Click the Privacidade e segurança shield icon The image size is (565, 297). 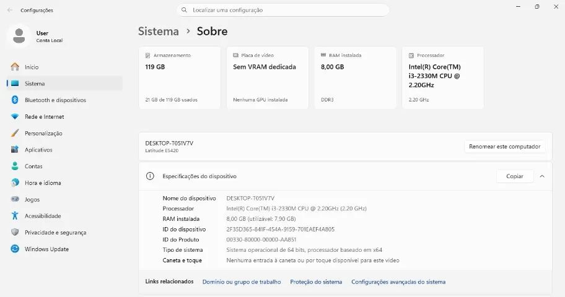(x=15, y=232)
